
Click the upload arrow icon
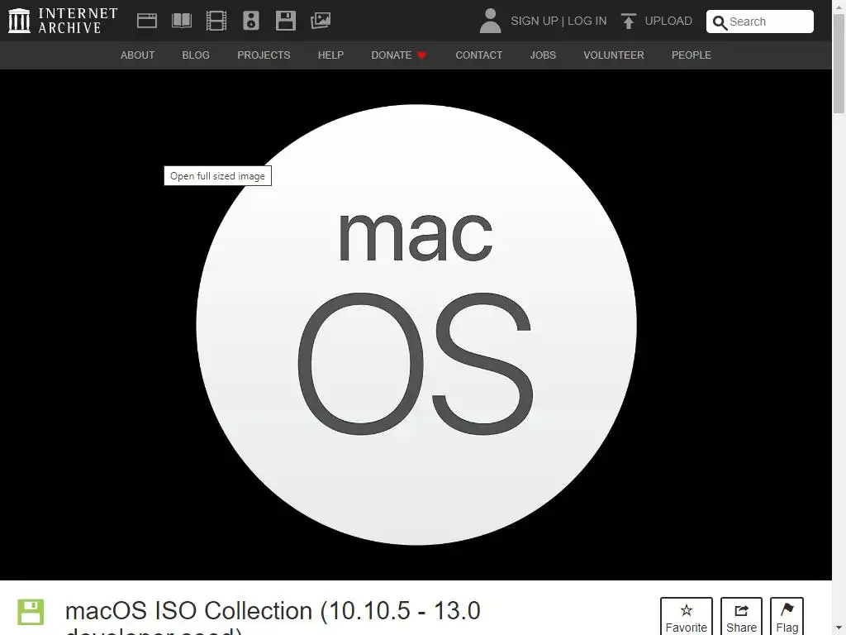[x=628, y=21]
